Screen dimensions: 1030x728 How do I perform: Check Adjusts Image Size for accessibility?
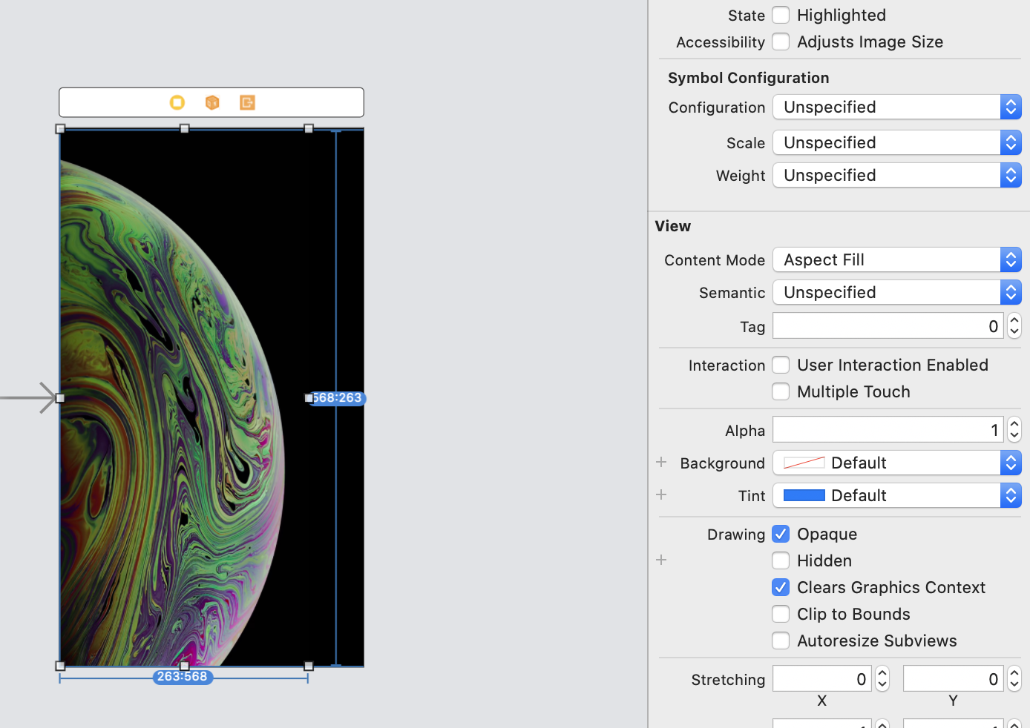pos(781,42)
